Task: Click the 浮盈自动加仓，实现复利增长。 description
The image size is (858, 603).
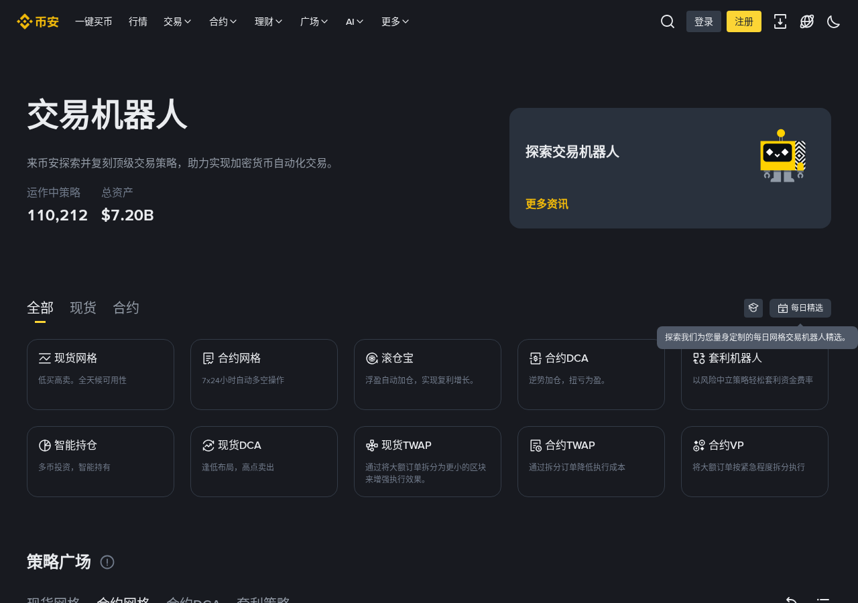Action: tap(422, 380)
